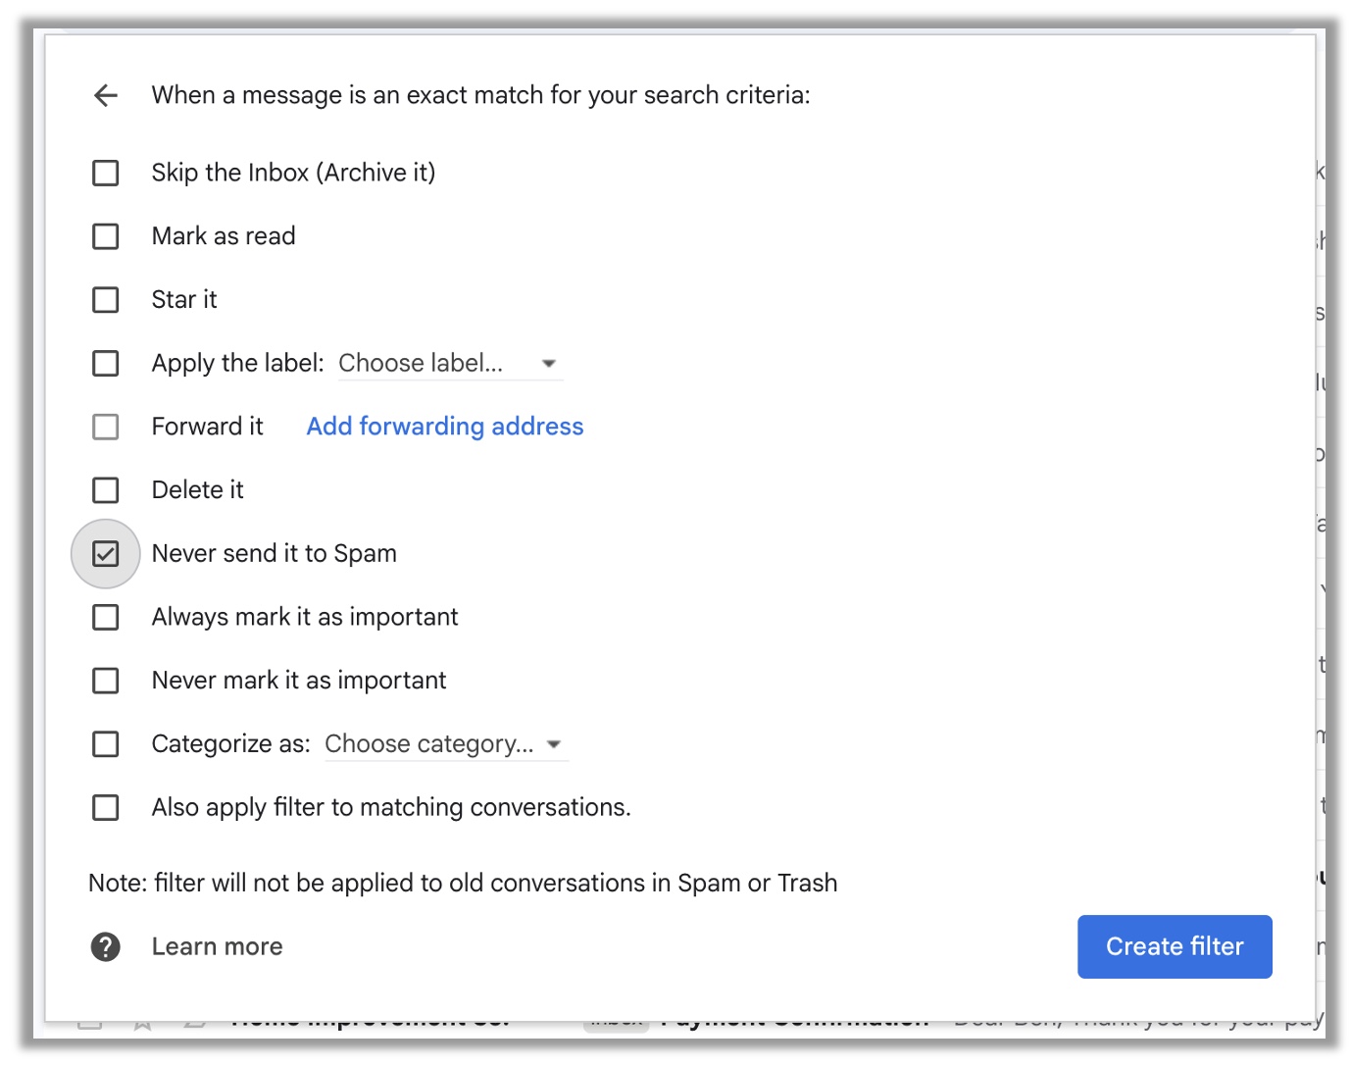This screenshot has width=1351, height=1065.
Task: Check Never mark it as important
Action: [106, 681]
